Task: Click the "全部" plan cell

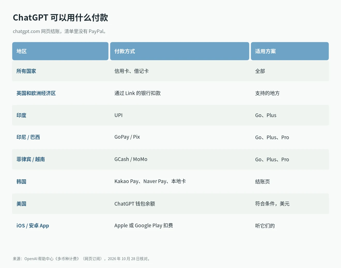Action: [x=260, y=71]
